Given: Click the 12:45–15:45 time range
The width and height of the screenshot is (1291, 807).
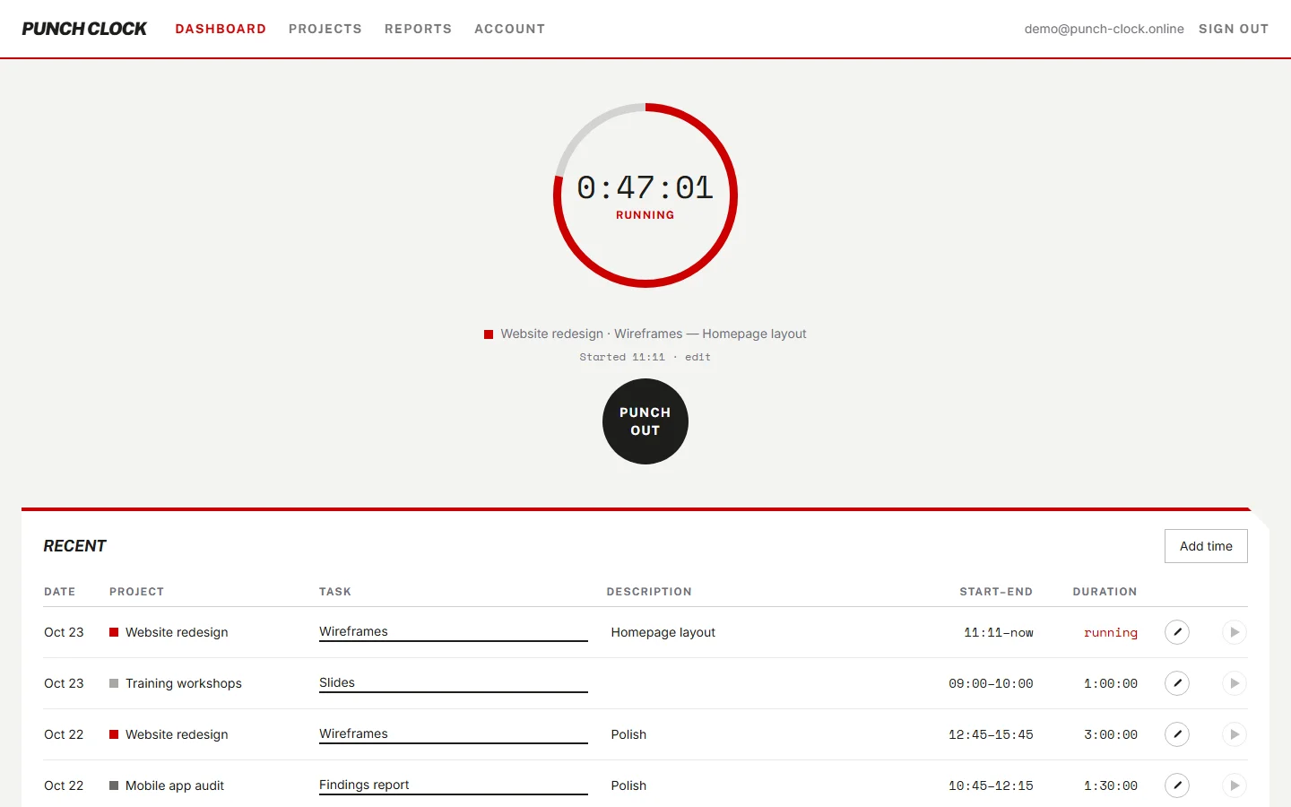Looking at the screenshot, I should (991, 734).
